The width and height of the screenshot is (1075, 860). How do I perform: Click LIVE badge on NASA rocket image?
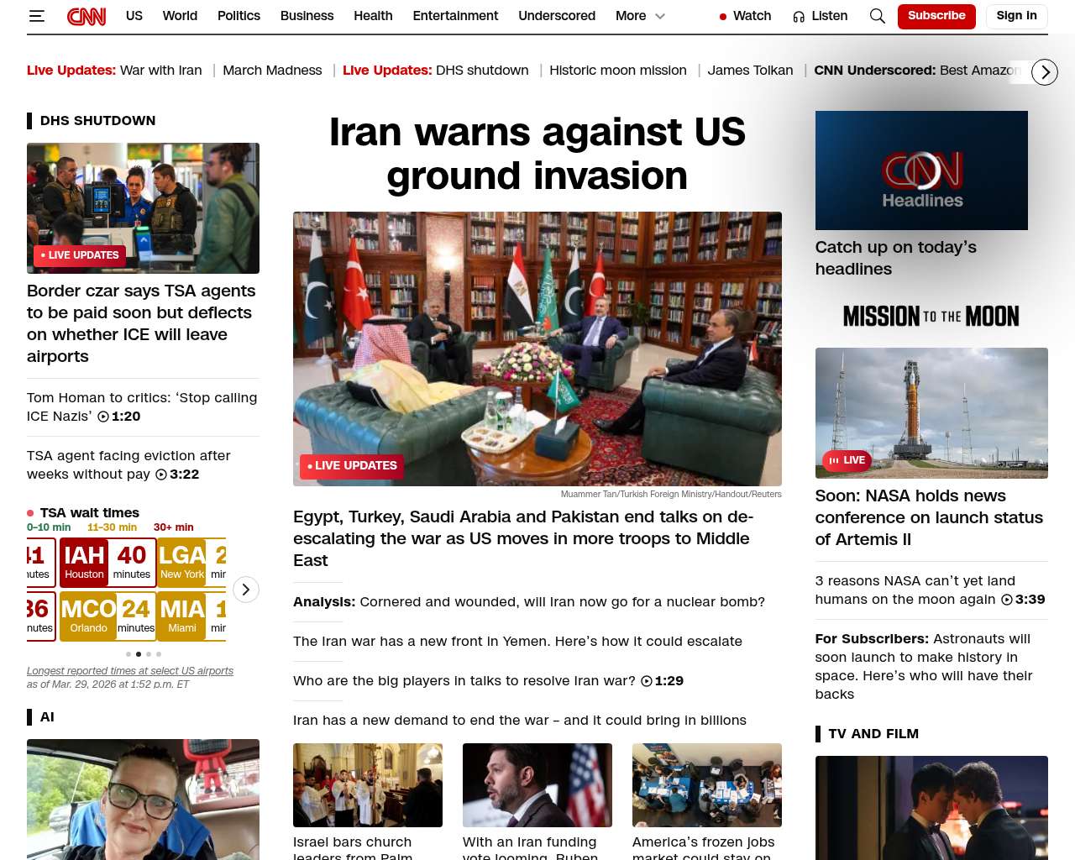click(847, 460)
